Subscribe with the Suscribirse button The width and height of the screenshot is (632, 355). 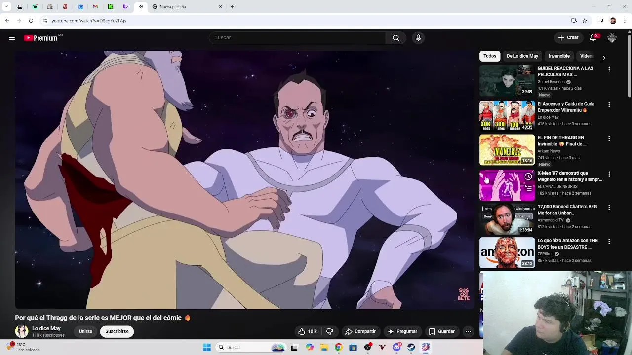117,331
